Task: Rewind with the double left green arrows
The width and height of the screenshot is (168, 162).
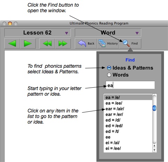Action: [47, 43]
